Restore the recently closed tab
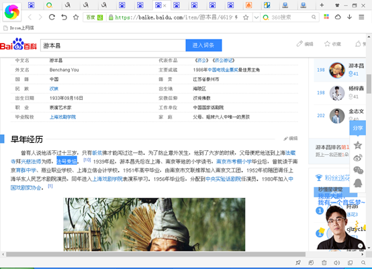Screen dimensions: 372x269 coord(64,17)
